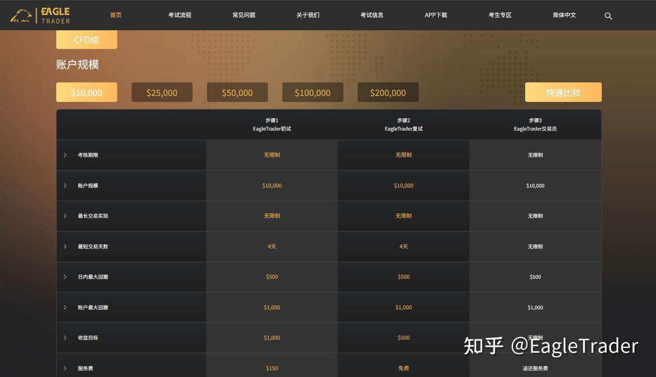
Task: Click $1,000 收益目标 value in 步骤1
Action: pos(272,338)
